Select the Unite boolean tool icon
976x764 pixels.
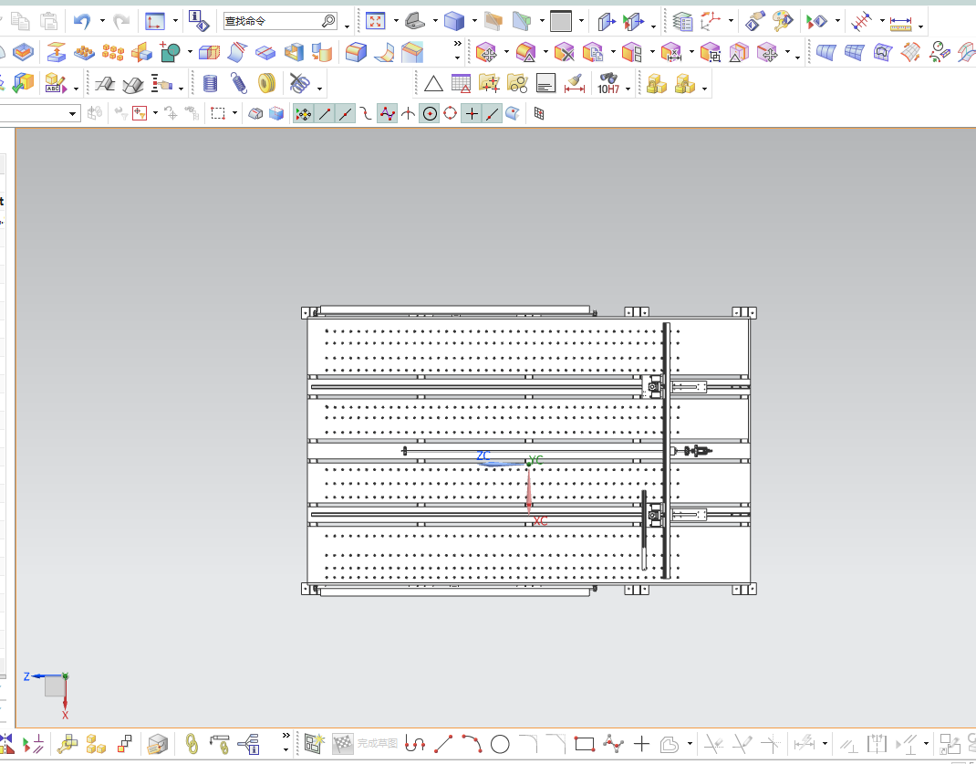(170, 52)
